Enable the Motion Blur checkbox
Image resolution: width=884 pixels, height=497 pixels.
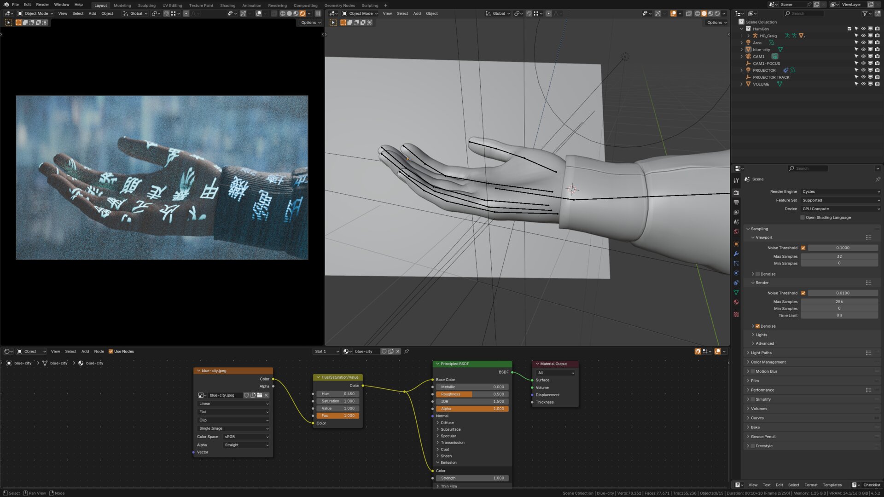(x=753, y=371)
